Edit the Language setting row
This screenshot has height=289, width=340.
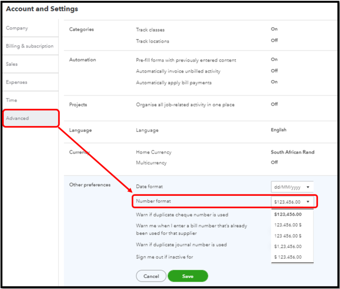pyautogui.click(x=201, y=130)
